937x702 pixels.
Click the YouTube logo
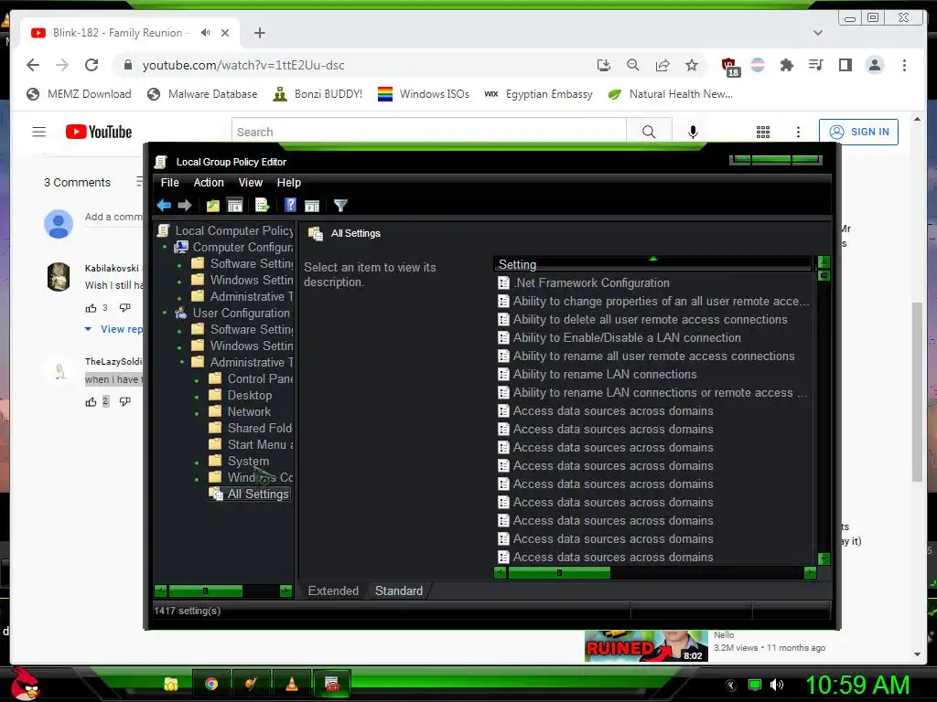click(x=99, y=132)
